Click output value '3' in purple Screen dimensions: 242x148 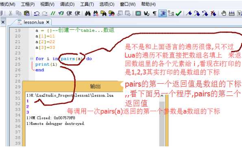pyautogui.click(x=28, y=112)
